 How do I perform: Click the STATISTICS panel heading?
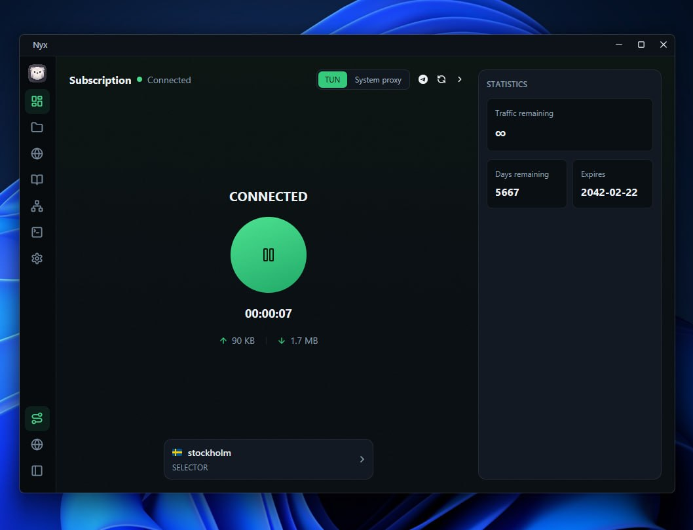pyautogui.click(x=507, y=84)
